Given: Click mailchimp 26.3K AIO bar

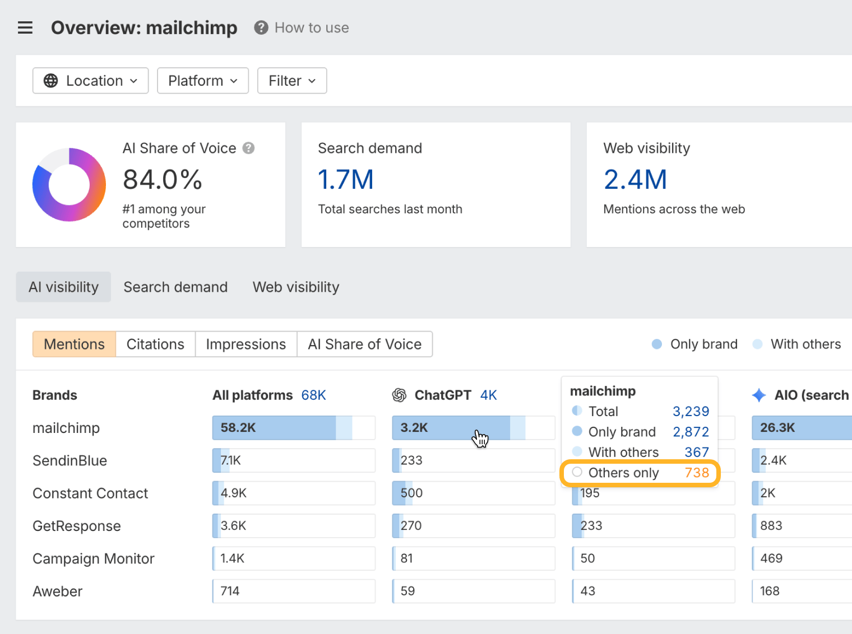Looking at the screenshot, I should [x=802, y=428].
